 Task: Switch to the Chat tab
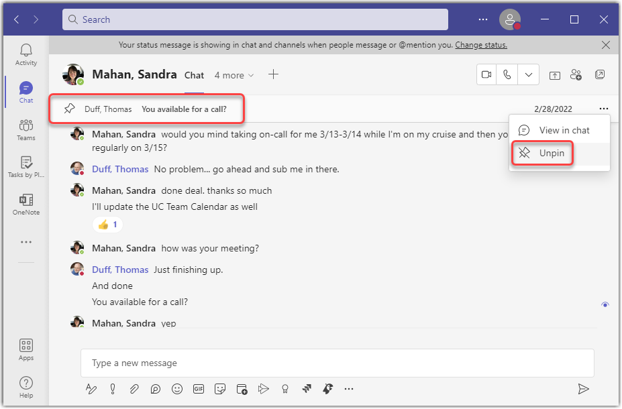[194, 75]
